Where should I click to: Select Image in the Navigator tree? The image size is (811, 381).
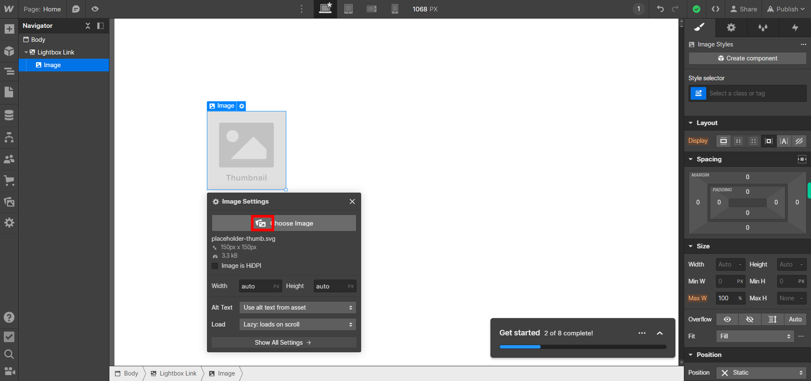pos(64,65)
